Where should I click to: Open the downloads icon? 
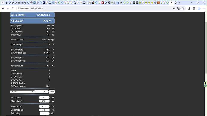(x=189, y=8)
